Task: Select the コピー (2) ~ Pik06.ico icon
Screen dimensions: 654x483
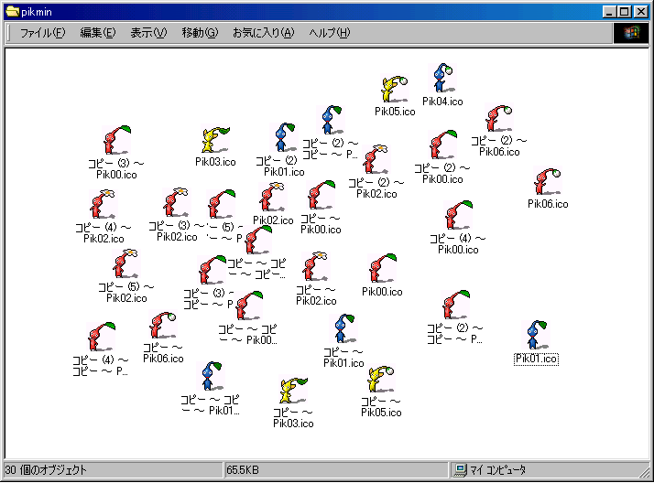Action: (x=498, y=119)
